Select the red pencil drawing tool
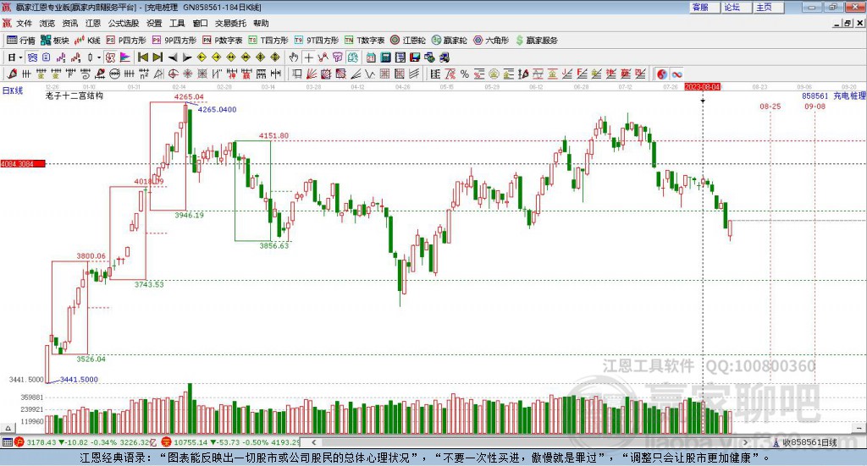The width and height of the screenshot is (867, 466). 12,74
